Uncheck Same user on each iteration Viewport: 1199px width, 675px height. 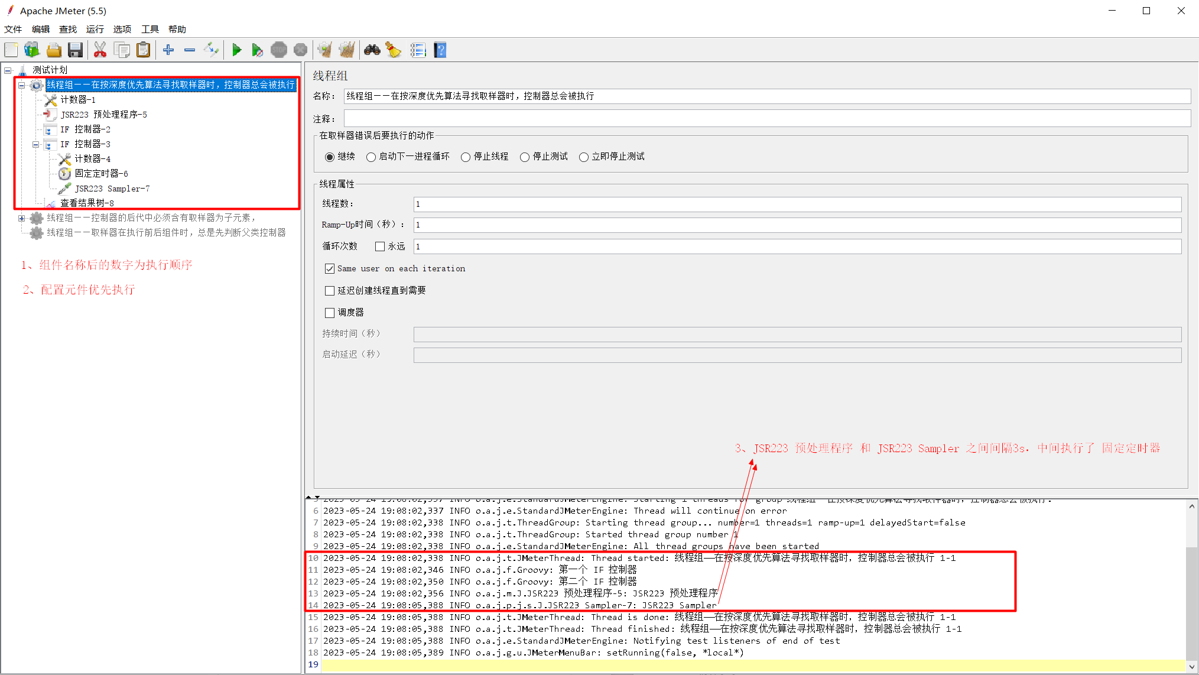(x=330, y=268)
